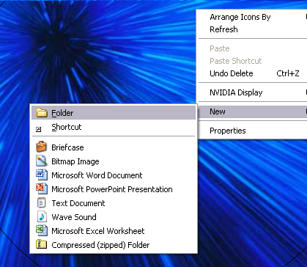Click the Briefcase icon
The width and height of the screenshot is (307, 267).
[x=42, y=147]
